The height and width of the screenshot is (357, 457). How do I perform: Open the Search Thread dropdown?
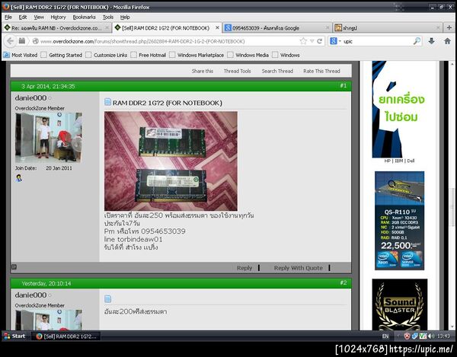point(277,71)
